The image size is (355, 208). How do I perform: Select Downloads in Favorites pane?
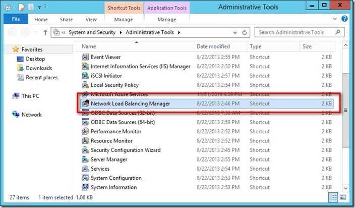(x=39, y=68)
